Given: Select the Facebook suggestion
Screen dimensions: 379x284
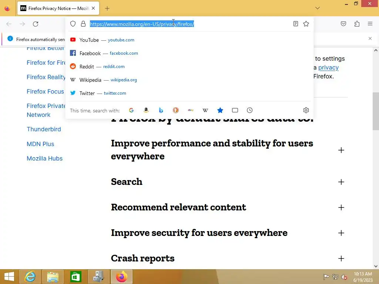Looking at the screenshot, I should [x=189, y=53].
